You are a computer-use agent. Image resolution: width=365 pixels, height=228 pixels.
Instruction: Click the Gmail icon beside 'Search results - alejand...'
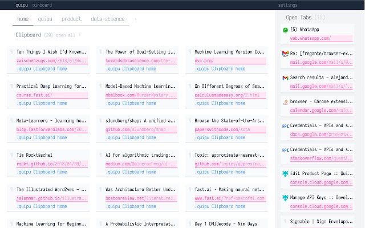click(285, 78)
